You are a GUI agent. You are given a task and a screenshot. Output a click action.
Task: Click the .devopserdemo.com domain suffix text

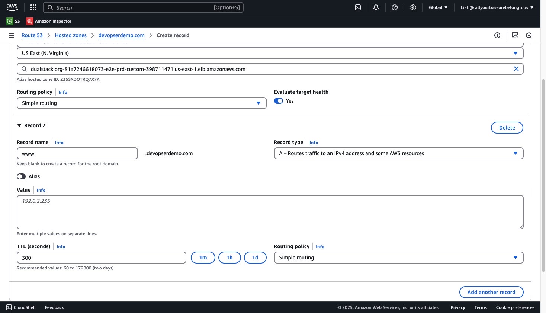[169, 153]
